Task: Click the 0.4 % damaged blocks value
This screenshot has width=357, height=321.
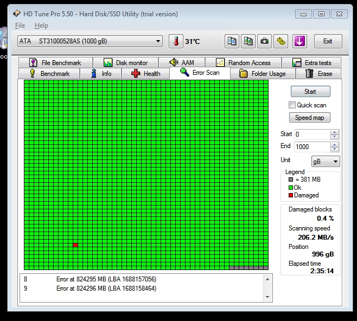Action: (325, 219)
